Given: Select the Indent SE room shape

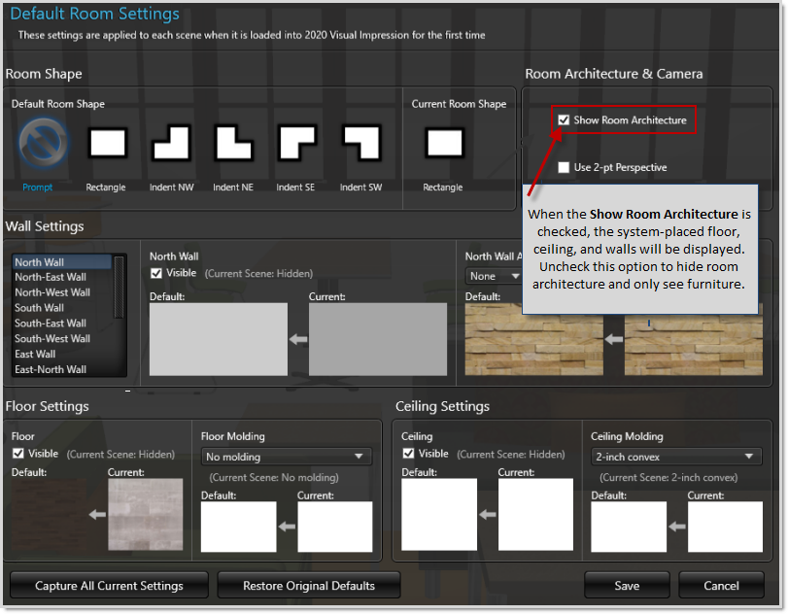Looking at the screenshot, I should pyautogui.click(x=297, y=143).
